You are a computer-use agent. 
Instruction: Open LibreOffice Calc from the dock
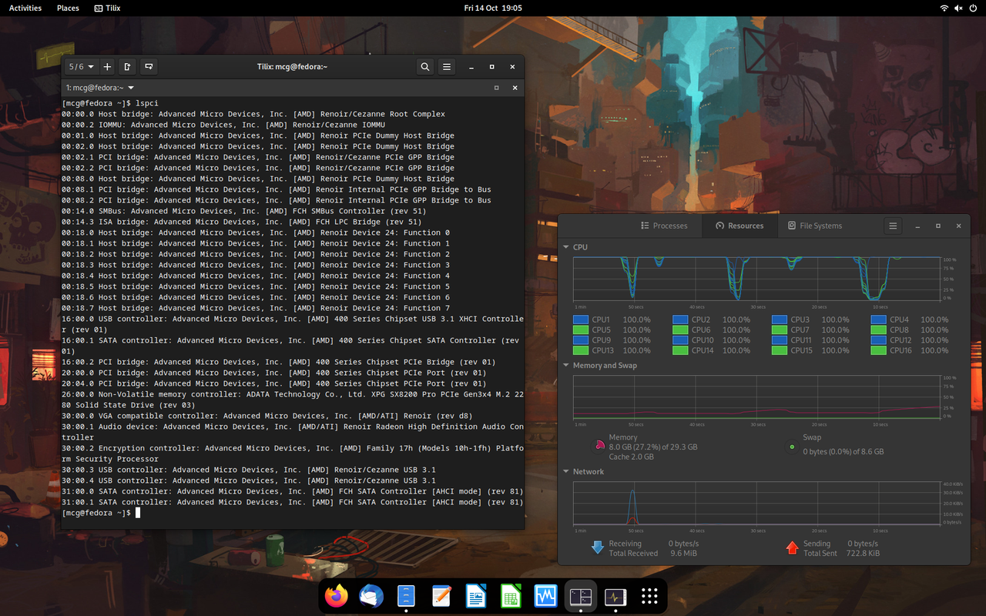(511, 595)
